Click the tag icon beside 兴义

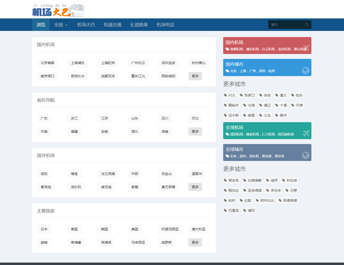[x=225, y=95]
